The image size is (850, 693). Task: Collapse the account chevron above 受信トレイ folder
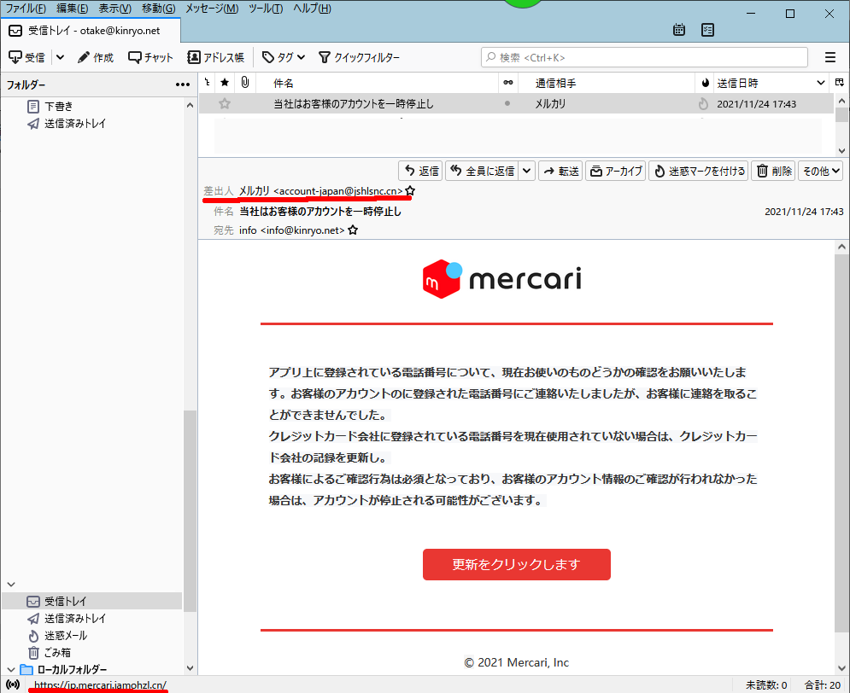click(x=11, y=584)
